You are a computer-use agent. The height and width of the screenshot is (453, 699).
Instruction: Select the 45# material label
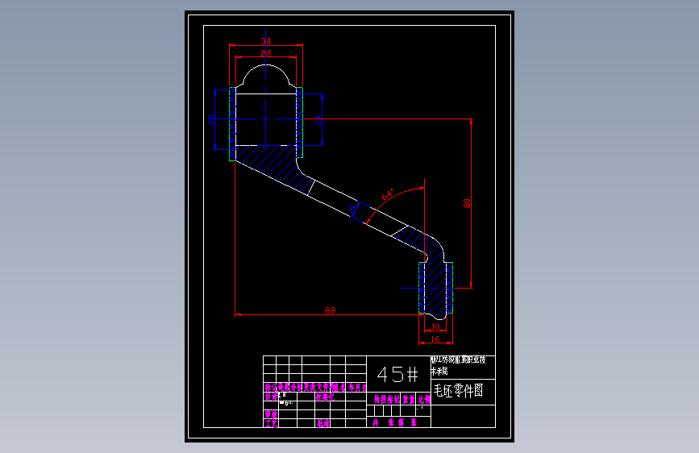coord(397,374)
